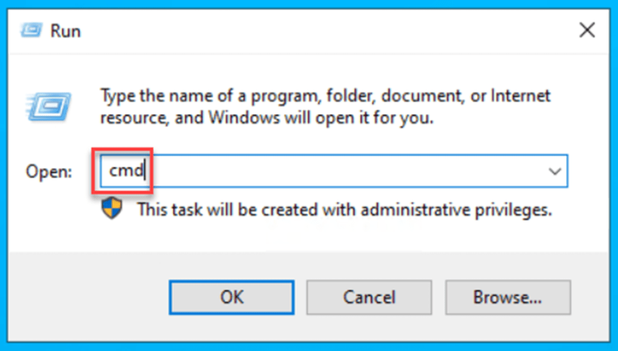Close the Run dialog with the X
Image resolution: width=618 pixels, height=351 pixels.
pos(587,31)
